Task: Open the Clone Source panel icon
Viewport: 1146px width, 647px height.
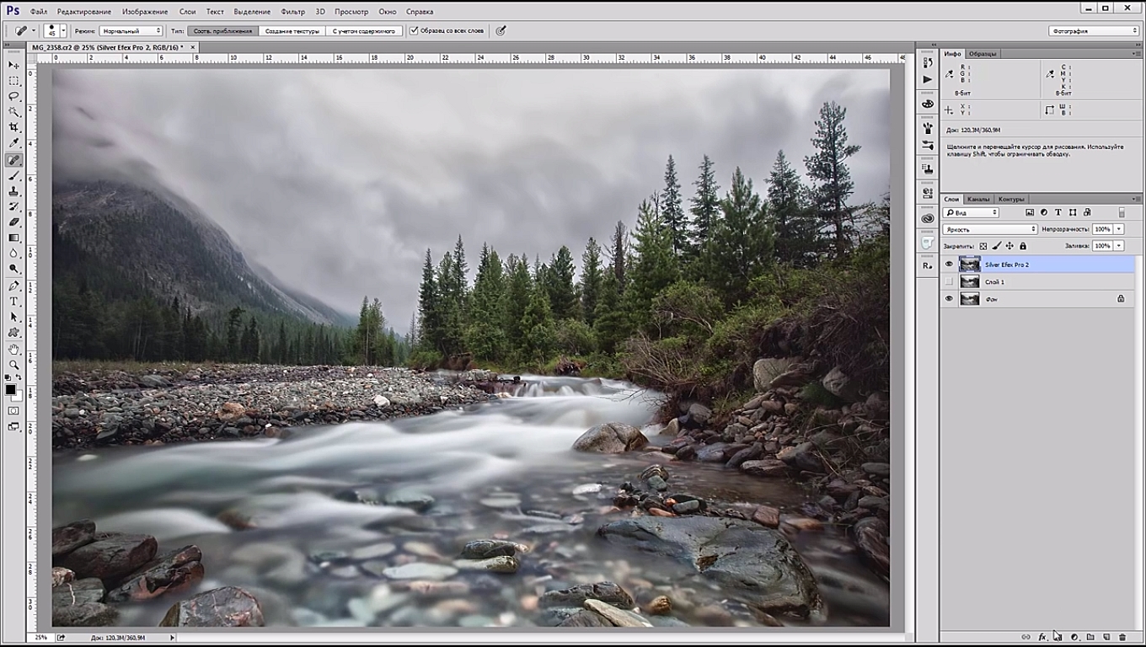Action: tap(928, 168)
